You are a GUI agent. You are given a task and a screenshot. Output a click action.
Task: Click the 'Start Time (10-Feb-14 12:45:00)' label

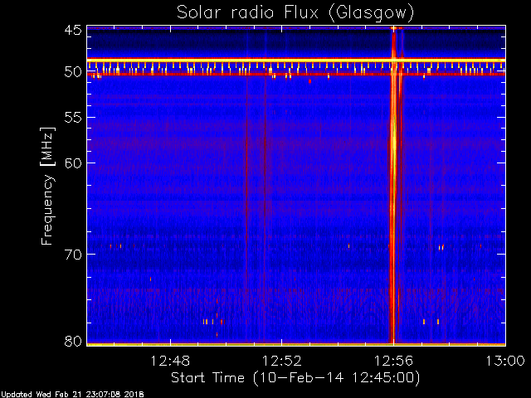point(295,378)
